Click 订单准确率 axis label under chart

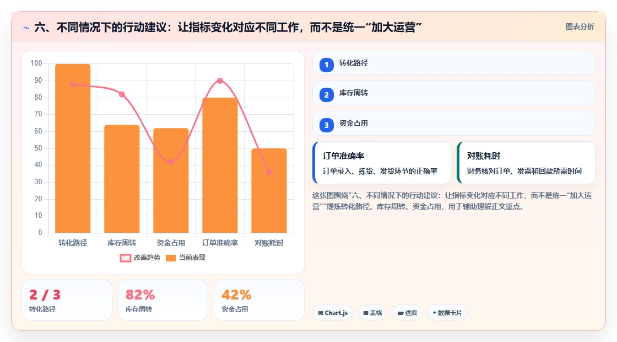(220, 243)
